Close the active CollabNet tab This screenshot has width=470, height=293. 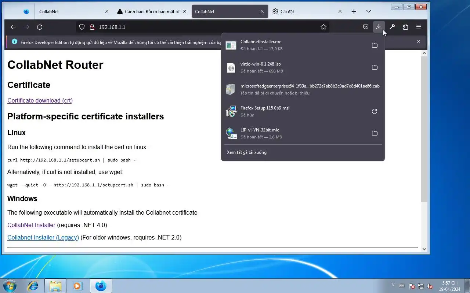pyautogui.click(x=262, y=11)
